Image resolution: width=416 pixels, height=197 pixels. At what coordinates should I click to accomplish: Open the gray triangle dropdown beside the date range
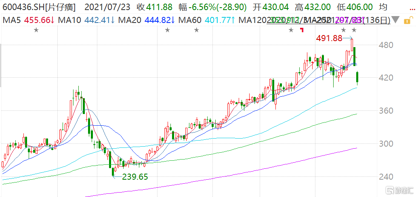(396, 20)
